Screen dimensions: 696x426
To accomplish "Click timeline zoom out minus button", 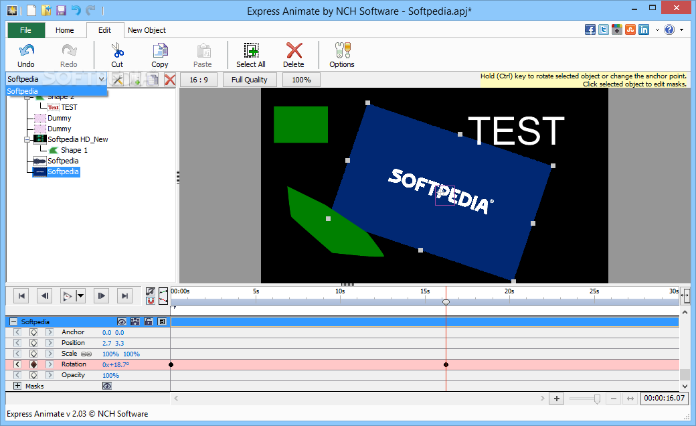I will pos(613,399).
